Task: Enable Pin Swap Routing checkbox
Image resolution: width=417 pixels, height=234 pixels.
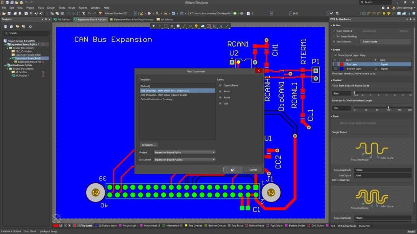Action: coord(334,36)
